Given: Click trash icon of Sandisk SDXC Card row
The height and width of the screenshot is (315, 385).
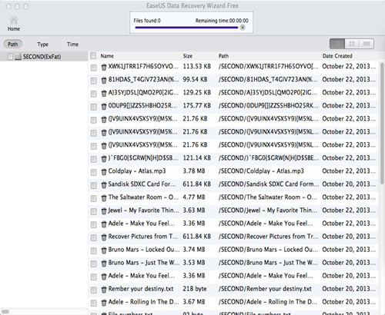Looking at the screenshot, I should [104, 184].
